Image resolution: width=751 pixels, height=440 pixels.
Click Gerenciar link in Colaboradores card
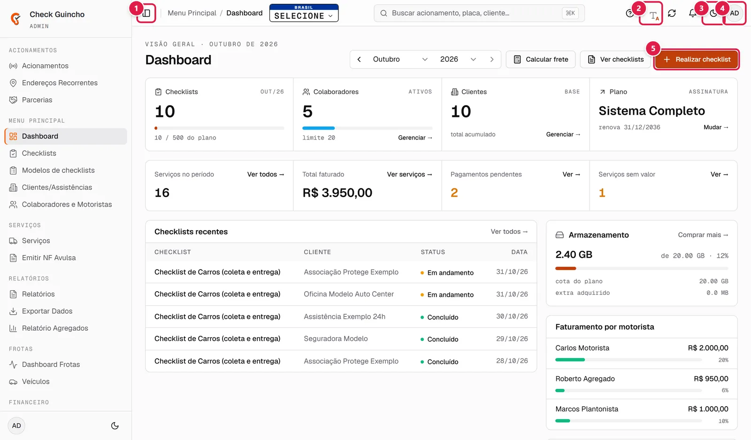tap(415, 138)
